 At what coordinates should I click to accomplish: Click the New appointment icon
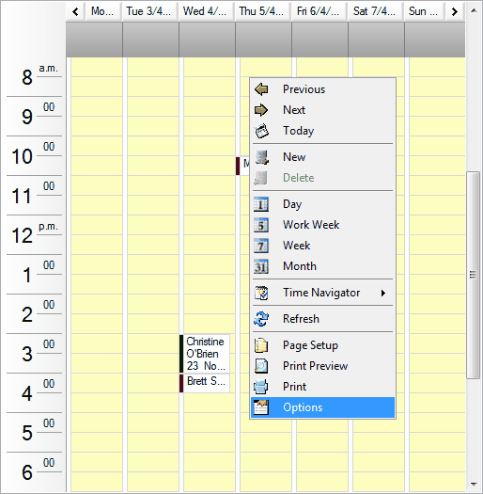tap(261, 157)
